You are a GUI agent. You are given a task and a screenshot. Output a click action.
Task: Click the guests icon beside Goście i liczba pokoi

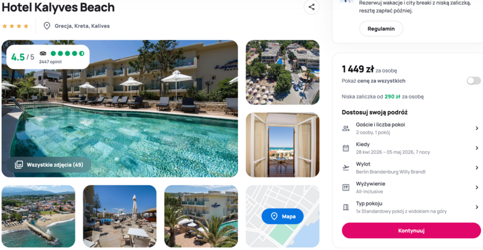[x=346, y=129]
